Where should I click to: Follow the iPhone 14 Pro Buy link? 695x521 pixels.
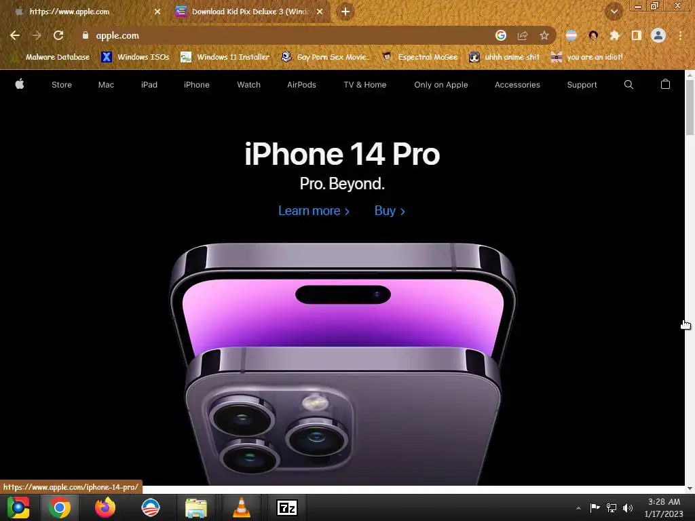point(390,211)
